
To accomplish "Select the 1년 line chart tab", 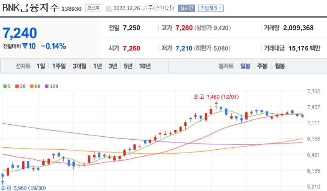I will [97, 66].
